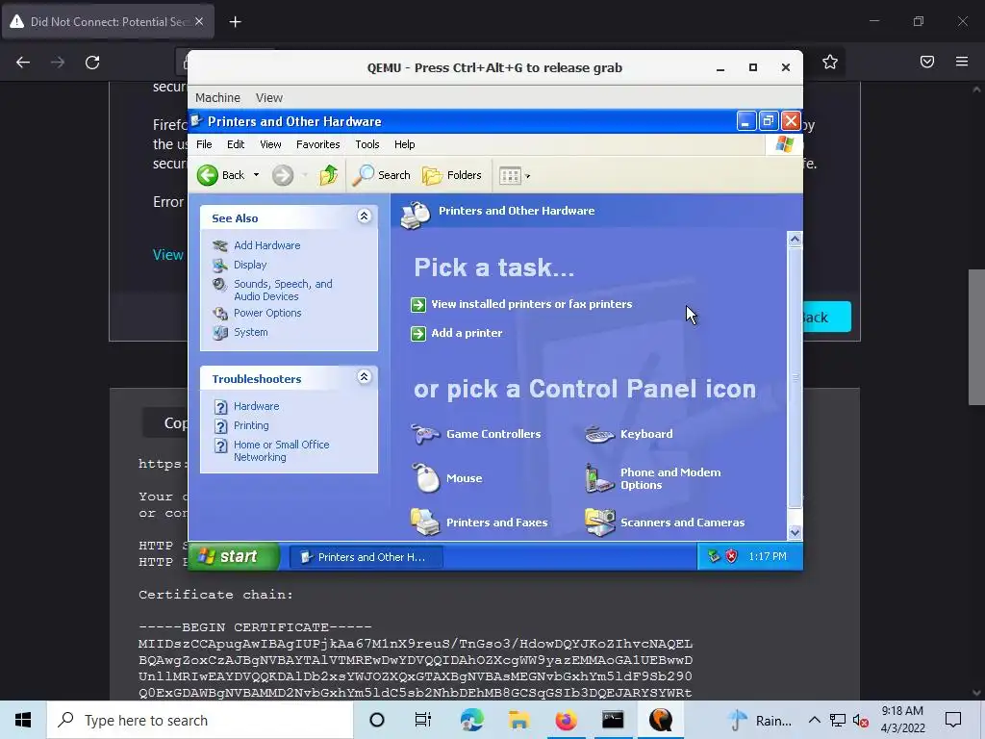The height and width of the screenshot is (739, 985).
Task: Open Task View on the taskbar
Action: [423, 720]
